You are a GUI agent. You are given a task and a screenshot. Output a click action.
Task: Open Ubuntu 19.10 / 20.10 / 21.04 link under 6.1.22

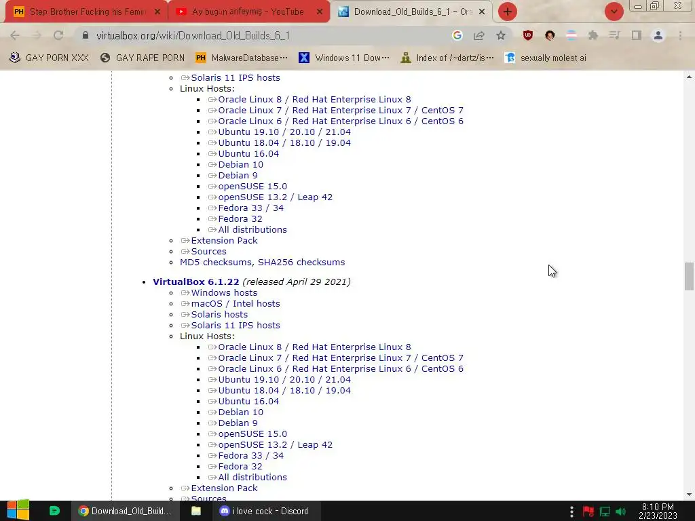[x=284, y=380]
